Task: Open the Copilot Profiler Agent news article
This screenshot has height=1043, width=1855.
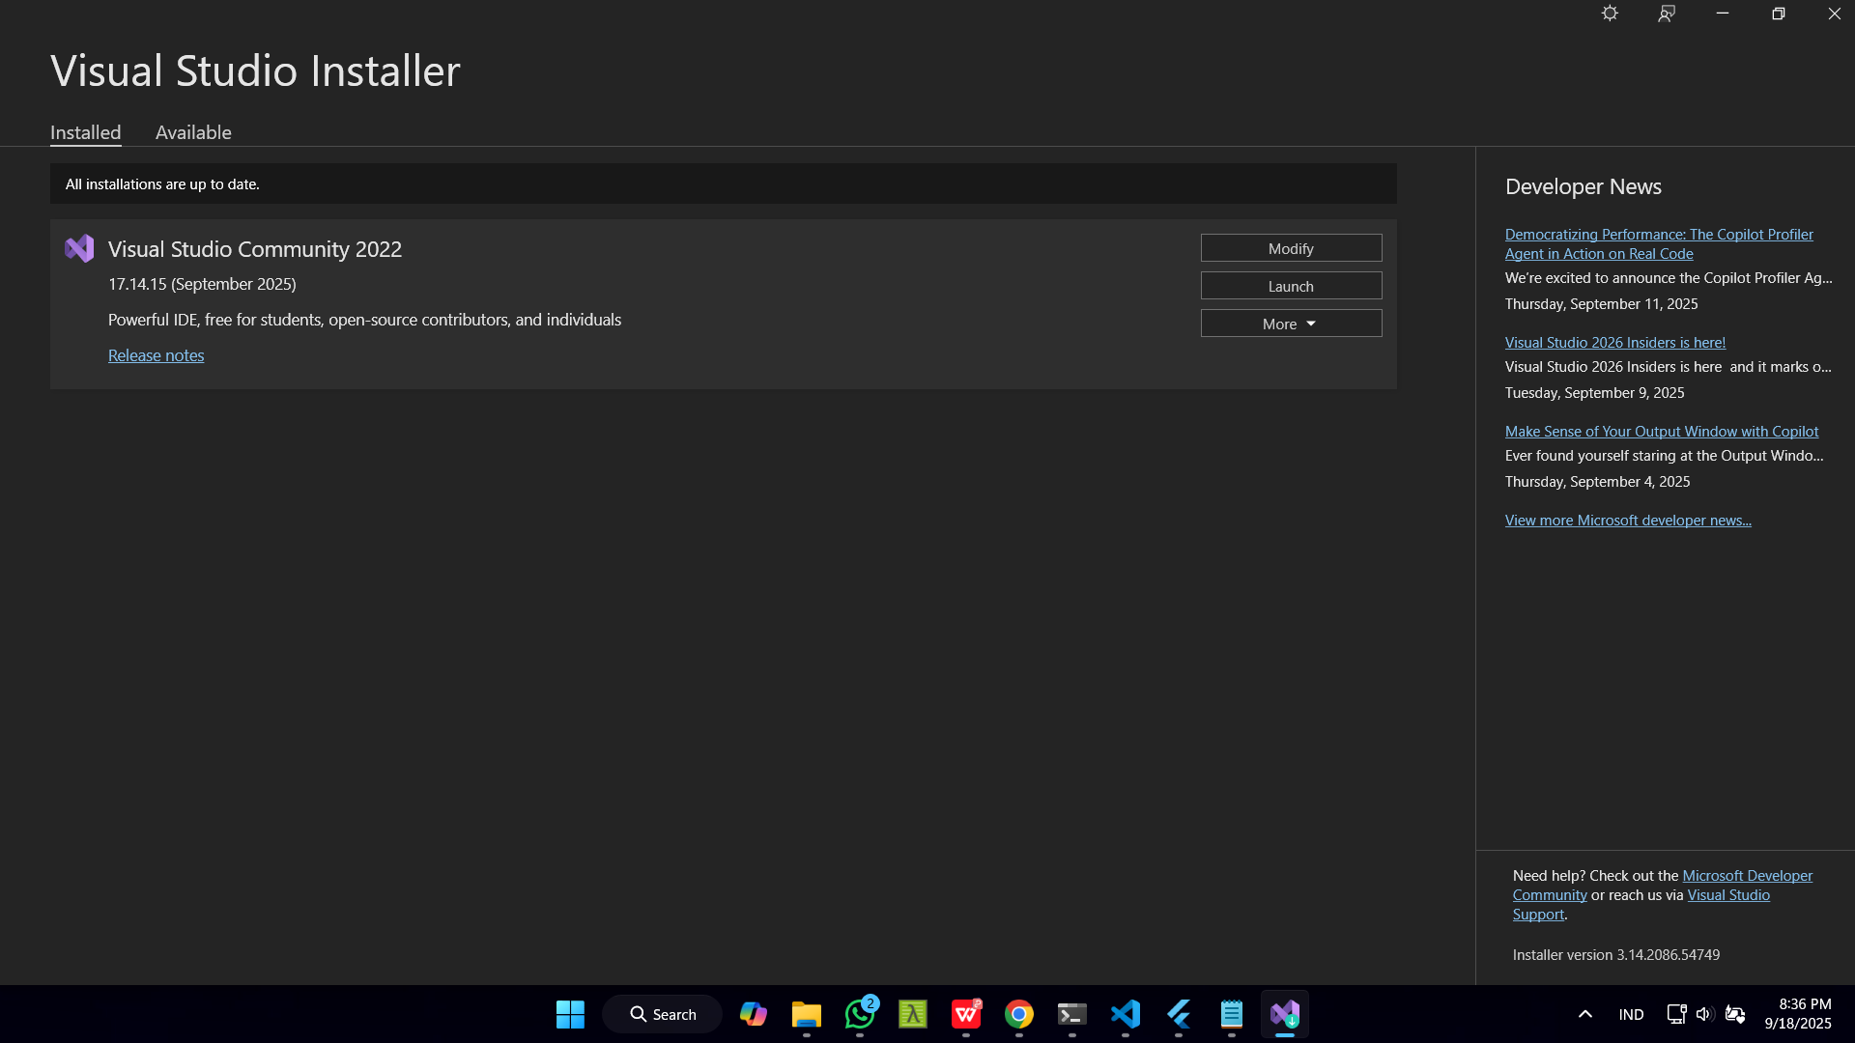Action: pos(1659,244)
